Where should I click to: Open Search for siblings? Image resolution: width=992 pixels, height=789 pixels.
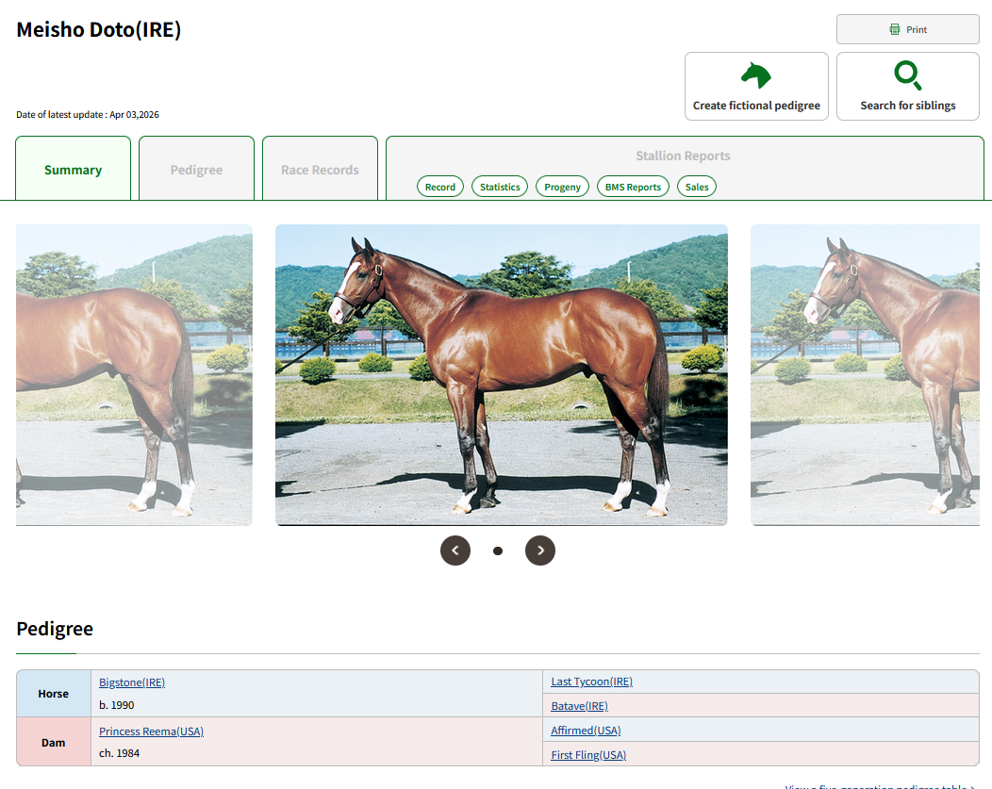(908, 86)
